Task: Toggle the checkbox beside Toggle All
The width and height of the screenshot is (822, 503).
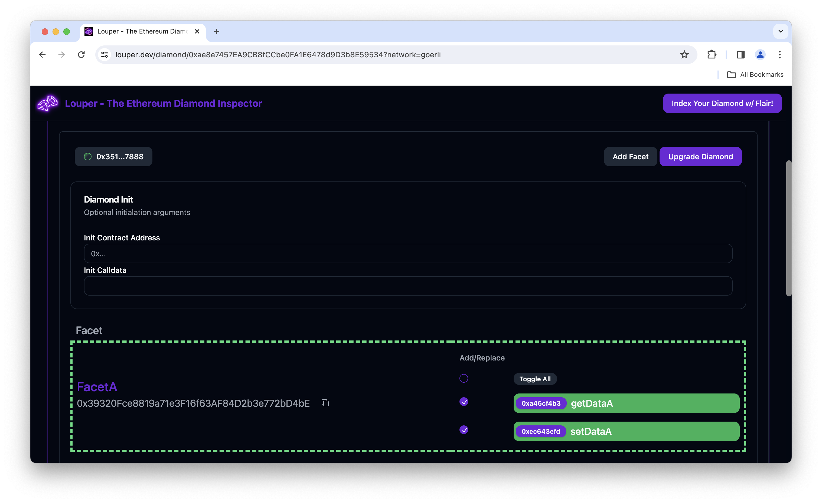Action: [x=464, y=378]
